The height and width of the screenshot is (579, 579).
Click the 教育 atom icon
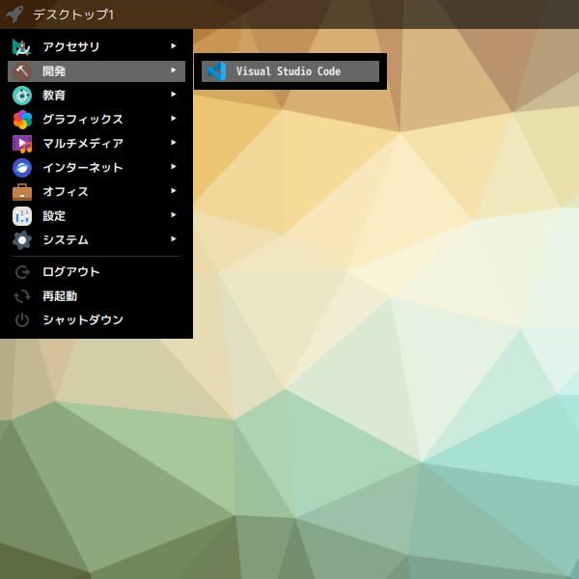click(22, 96)
